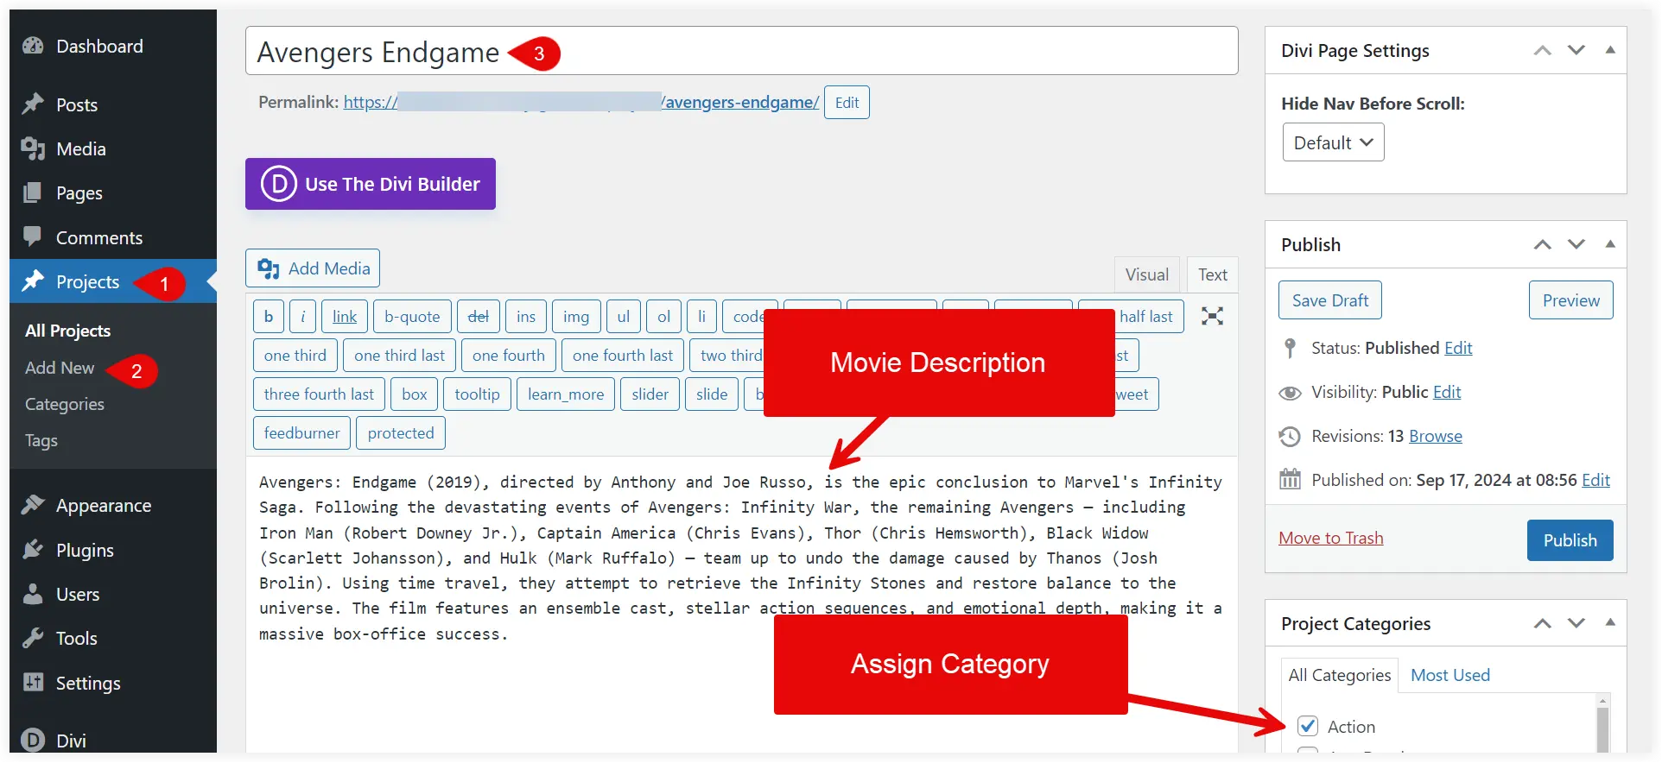The image size is (1662, 763).
Task: Open the avengers-endgame permalink
Action: point(581,102)
